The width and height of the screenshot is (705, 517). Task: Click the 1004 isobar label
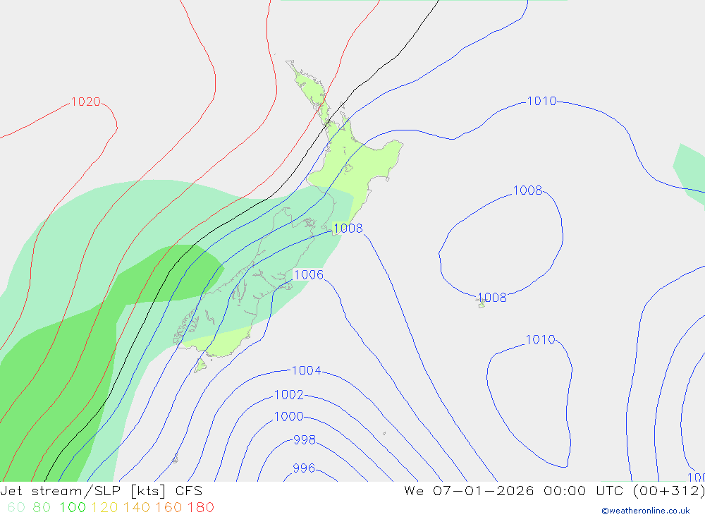[x=306, y=370]
